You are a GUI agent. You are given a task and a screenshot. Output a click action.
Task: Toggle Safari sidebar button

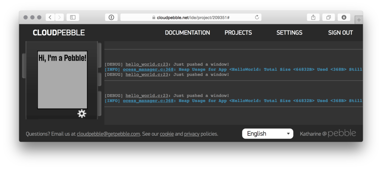click(73, 17)
